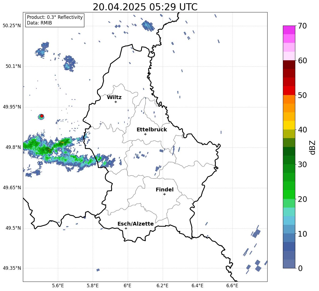Click the title '20.04.2025 05:29 UTC'
Image resolution: width=319 pixels, height=291 pixels.
145,7
